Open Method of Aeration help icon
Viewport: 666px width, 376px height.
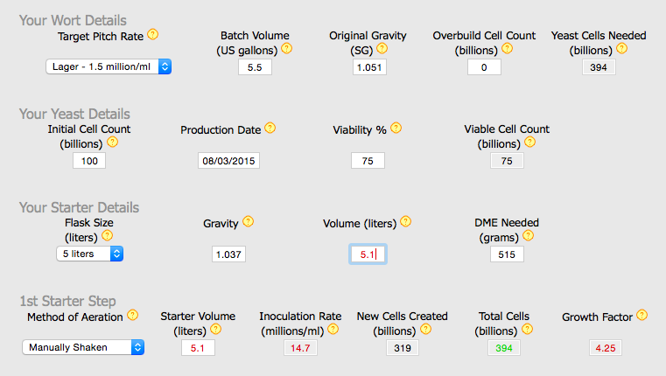point(132,315)
